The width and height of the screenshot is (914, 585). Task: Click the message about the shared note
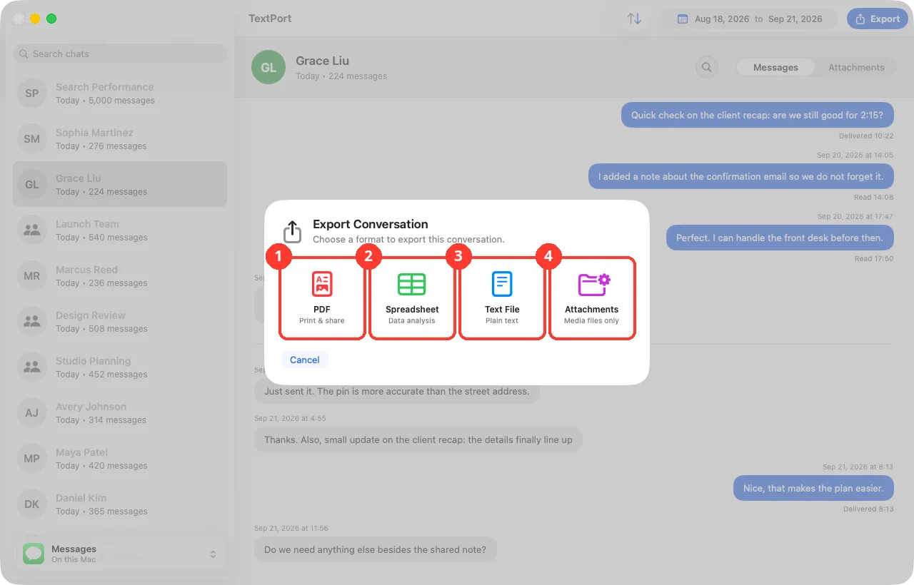point(375,549)
